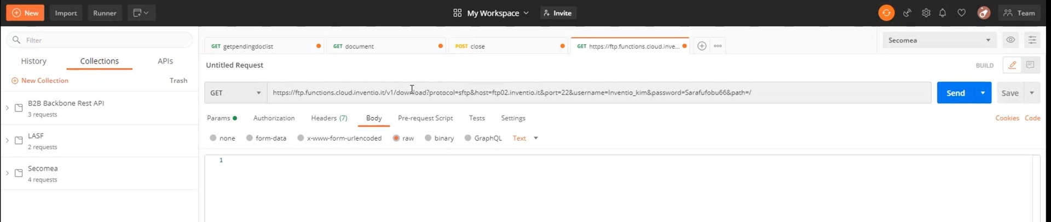
Task: Switch to the Headers (7) tab
Action: click(329, 118)
